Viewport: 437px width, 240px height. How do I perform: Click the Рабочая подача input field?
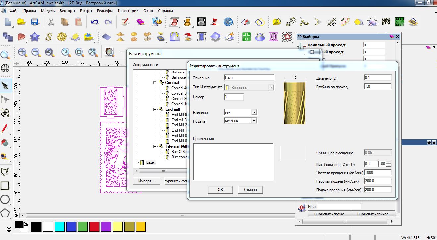[x=378, y=181]
